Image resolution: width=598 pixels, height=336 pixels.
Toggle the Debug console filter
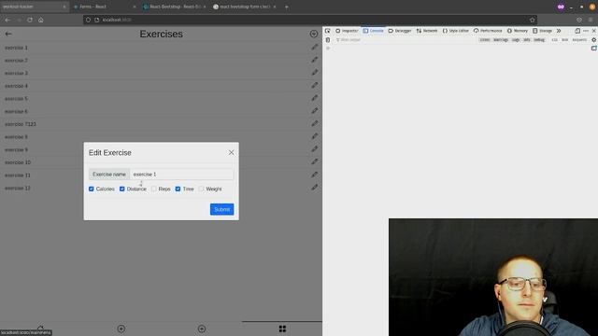(x=539, y=40)
